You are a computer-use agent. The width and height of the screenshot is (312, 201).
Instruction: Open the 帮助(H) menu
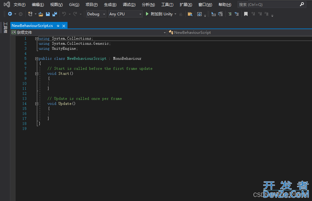[x=225, y=5]
